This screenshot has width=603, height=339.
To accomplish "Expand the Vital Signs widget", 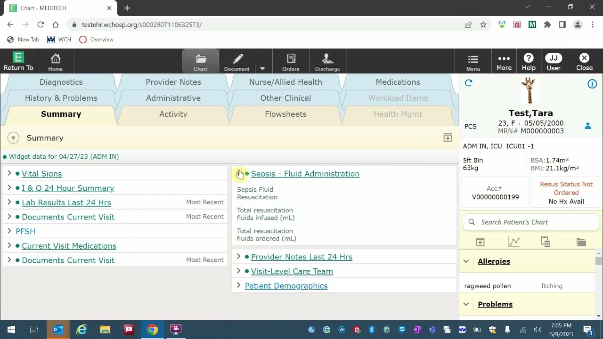I will (9, 174).
